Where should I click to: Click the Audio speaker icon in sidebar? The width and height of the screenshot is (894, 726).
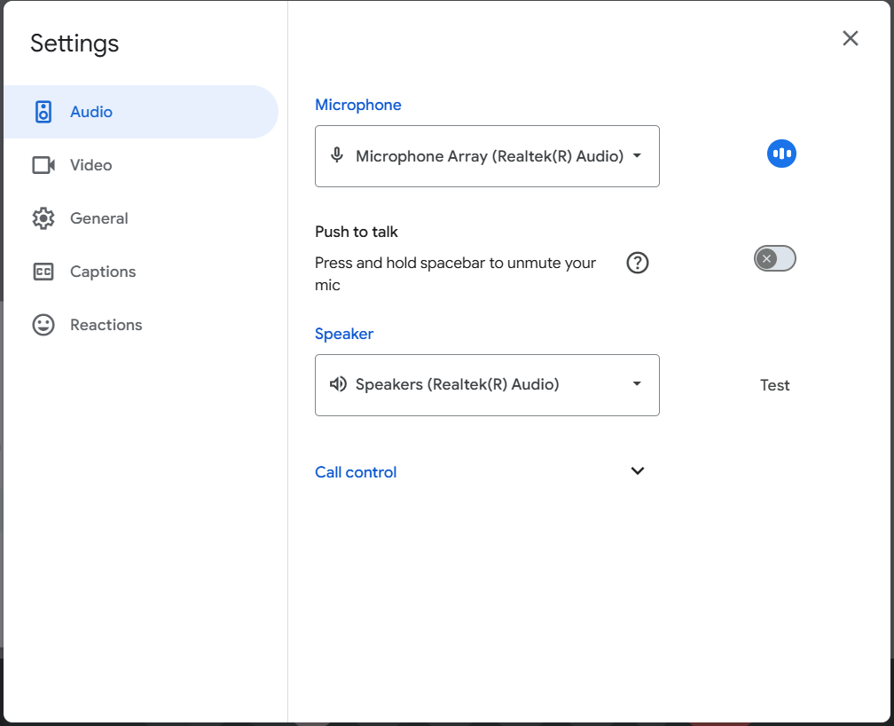[43, 112]
